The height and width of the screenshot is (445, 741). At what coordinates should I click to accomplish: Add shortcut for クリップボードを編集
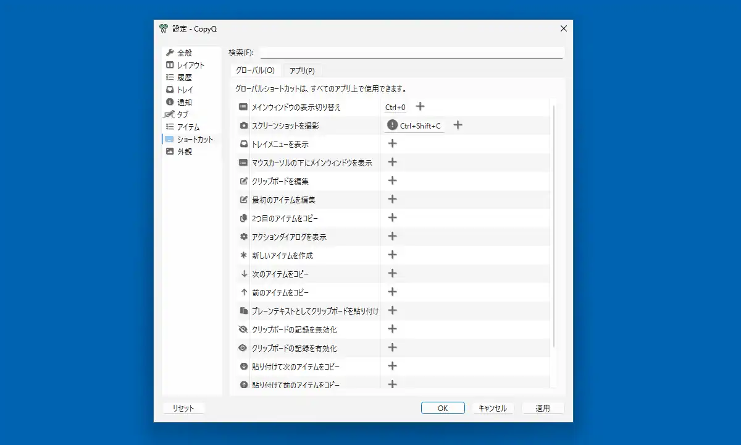tap(392, 181)
